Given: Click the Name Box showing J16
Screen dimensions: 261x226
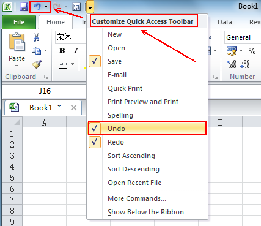Looking at the screenshot, I should tap(45, 91).
